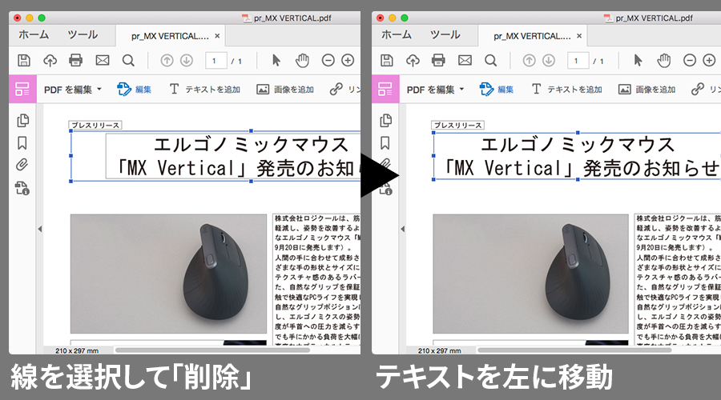Click the print icon in left window
Image resolution: width=721 pixels, height=400 pixels.
(x=75, y=60)
